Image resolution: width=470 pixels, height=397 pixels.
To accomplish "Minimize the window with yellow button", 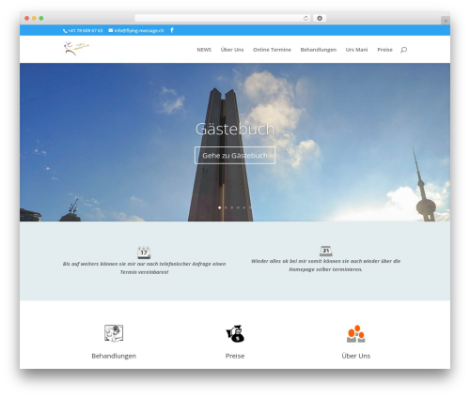I will point(34,18).
